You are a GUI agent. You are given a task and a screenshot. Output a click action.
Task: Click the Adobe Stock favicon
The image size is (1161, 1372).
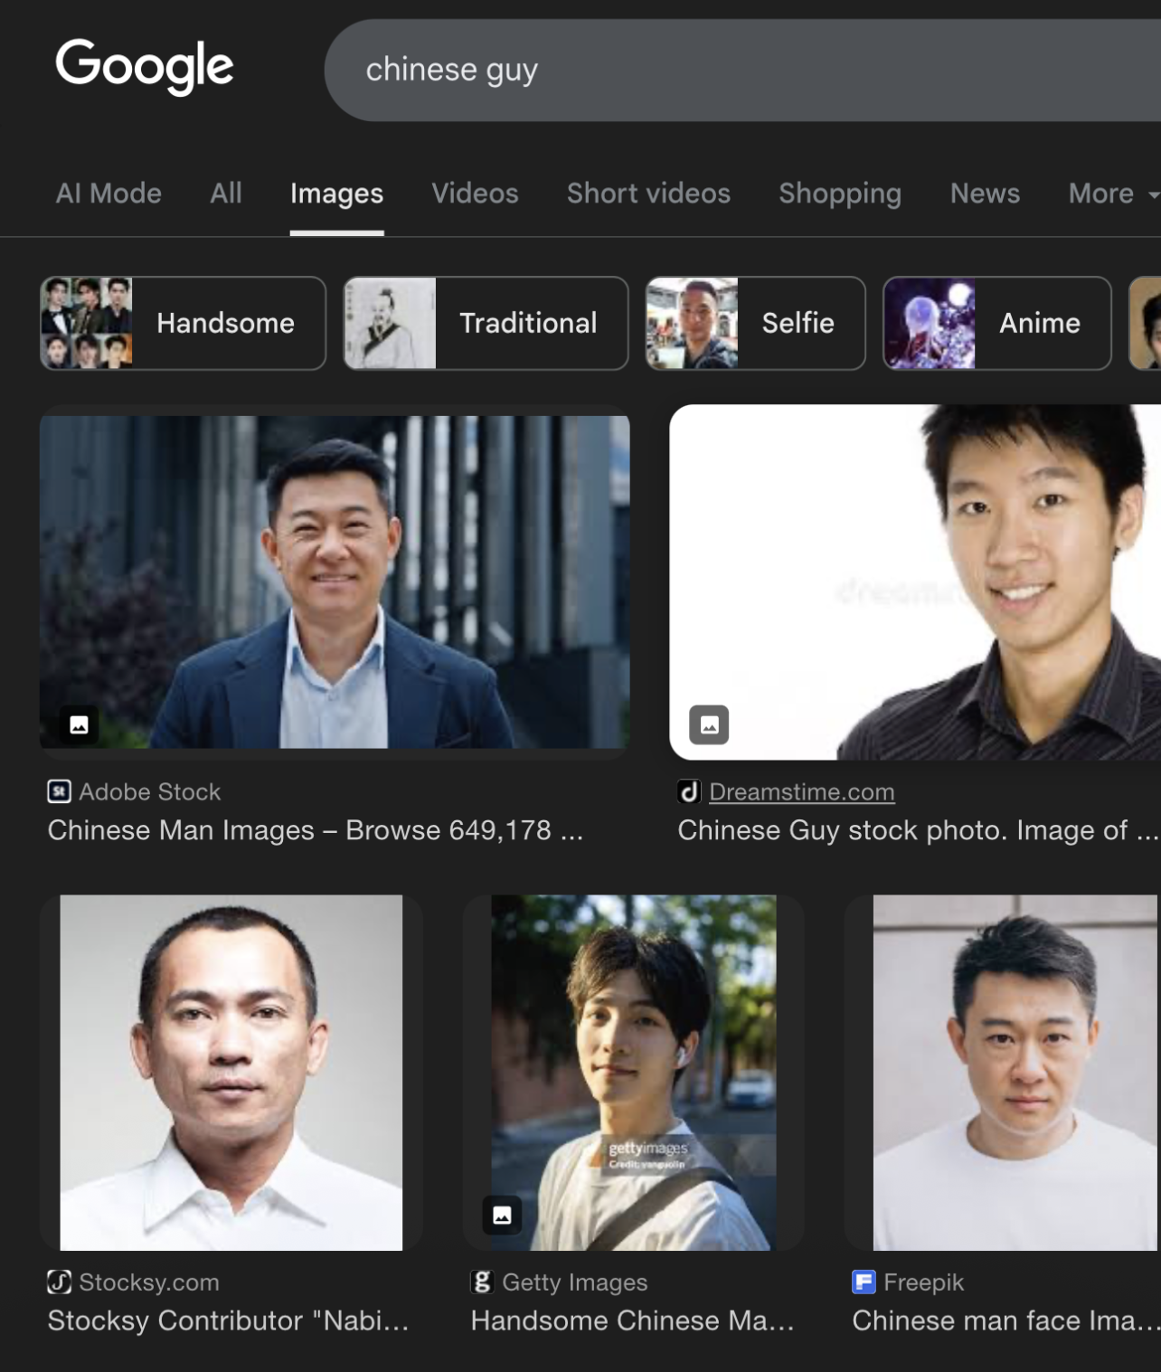(x=59, y=792)
